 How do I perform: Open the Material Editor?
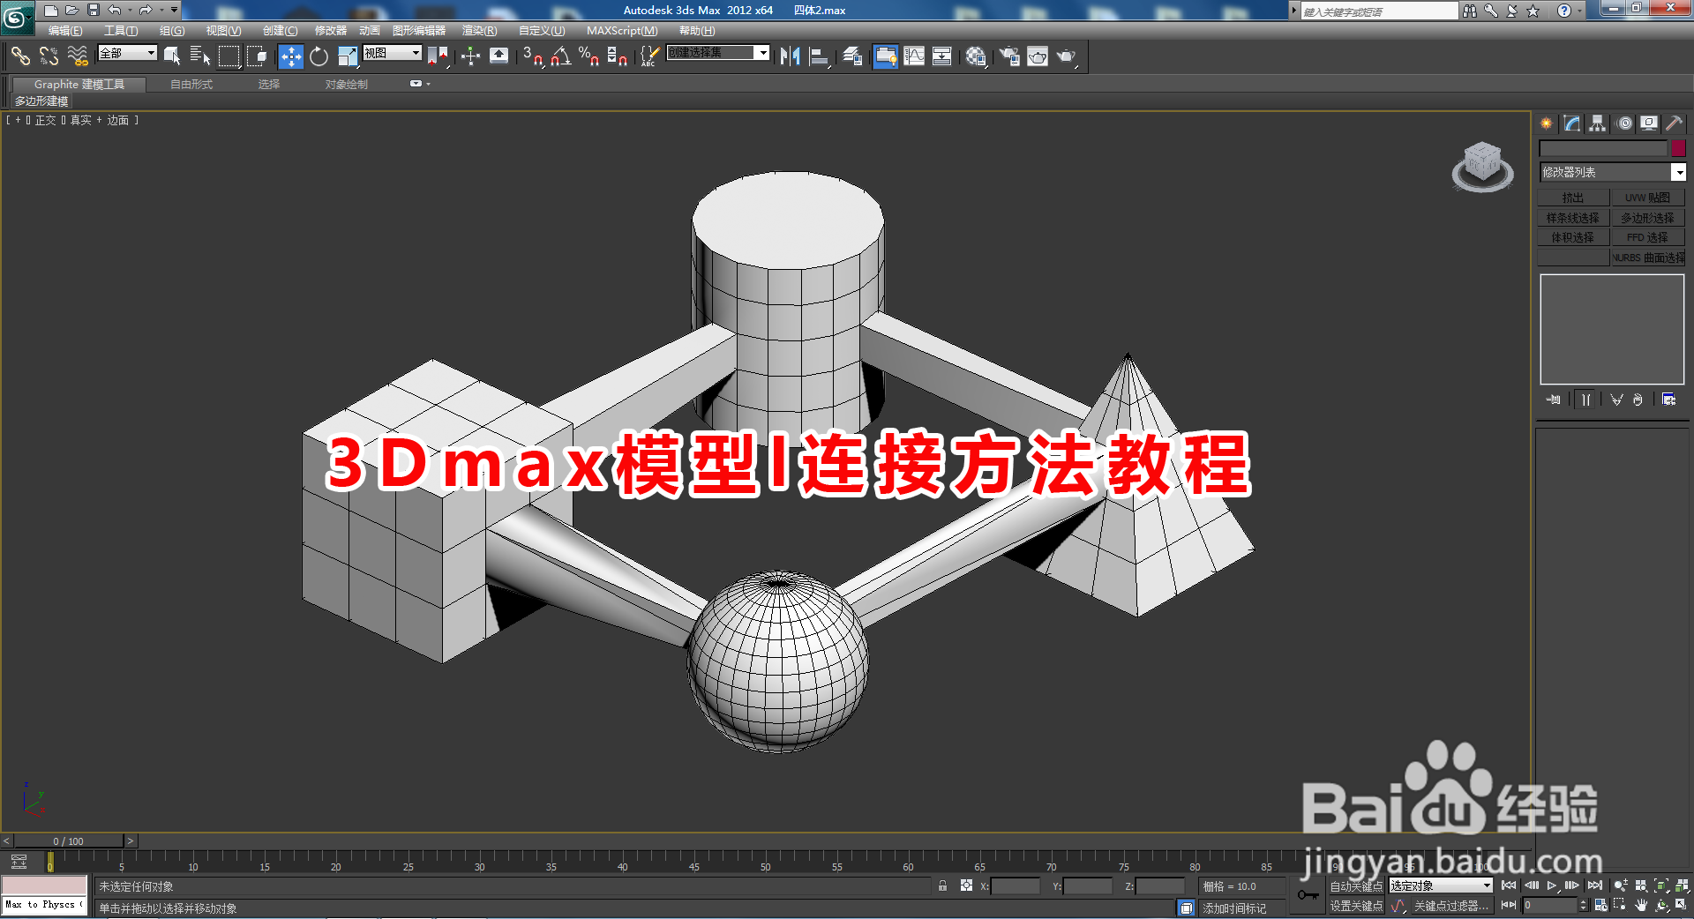point(975,56)
